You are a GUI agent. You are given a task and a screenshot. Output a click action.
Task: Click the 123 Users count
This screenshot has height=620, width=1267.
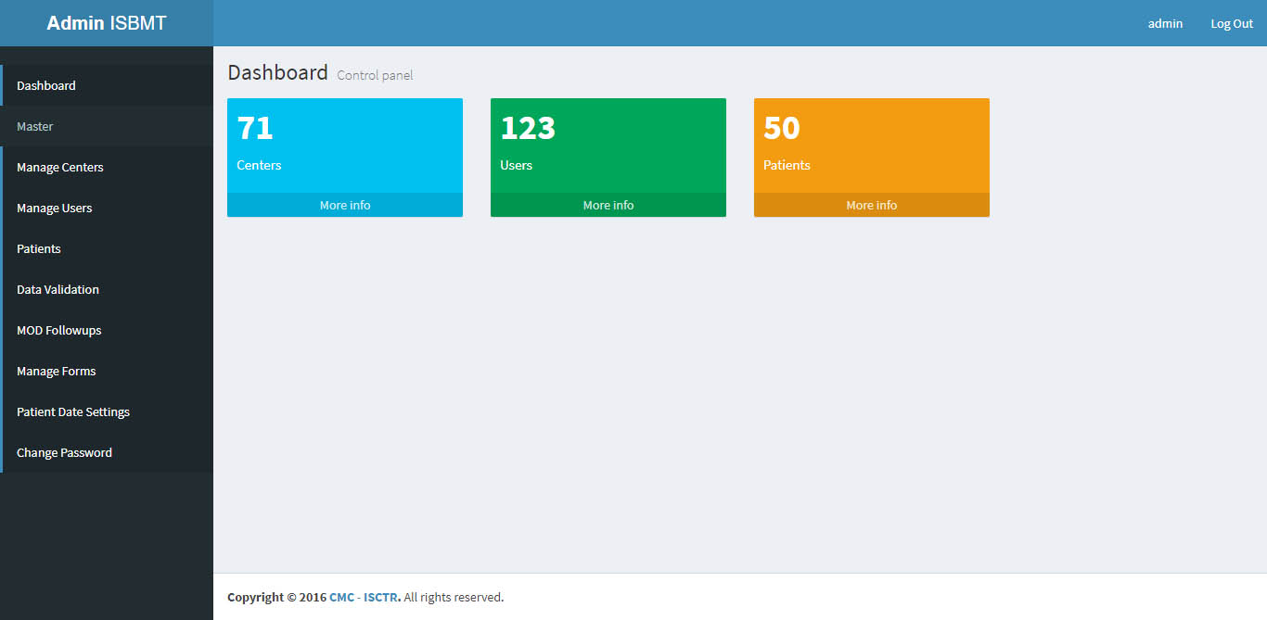[x=528, y=128]
